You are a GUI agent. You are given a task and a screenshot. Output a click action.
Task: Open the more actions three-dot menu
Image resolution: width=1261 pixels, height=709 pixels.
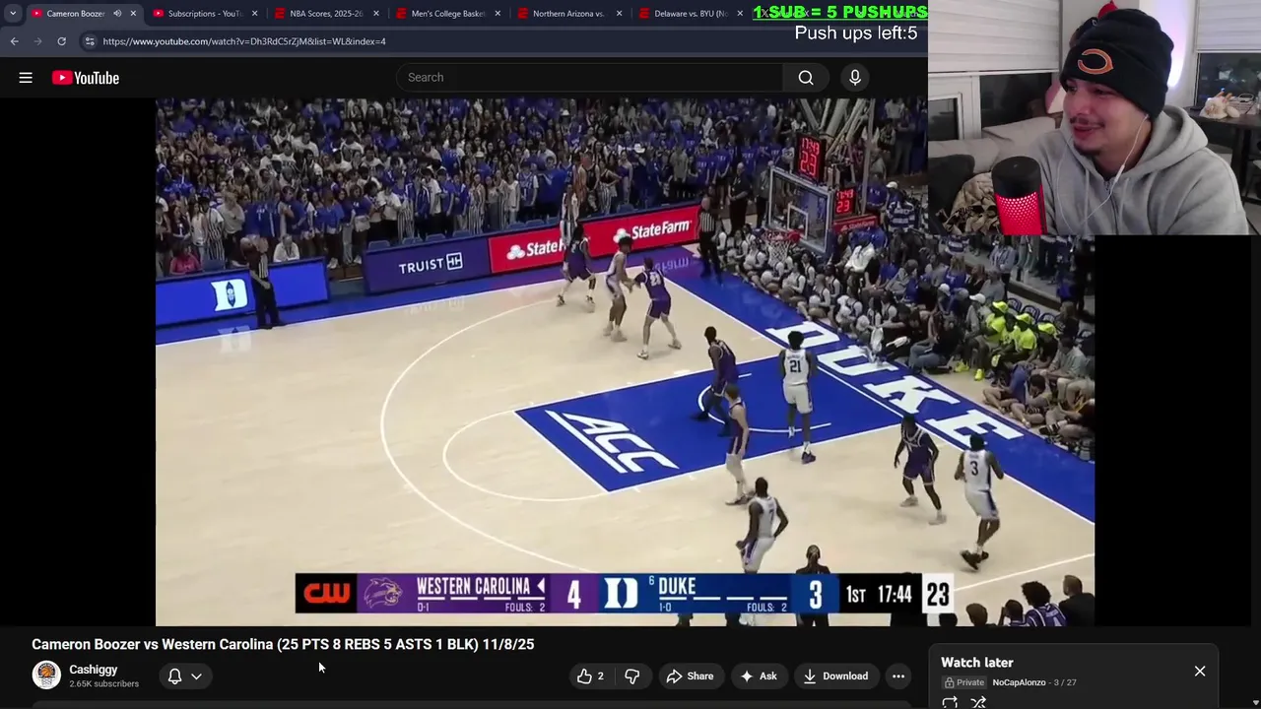[x=898, y=677]
